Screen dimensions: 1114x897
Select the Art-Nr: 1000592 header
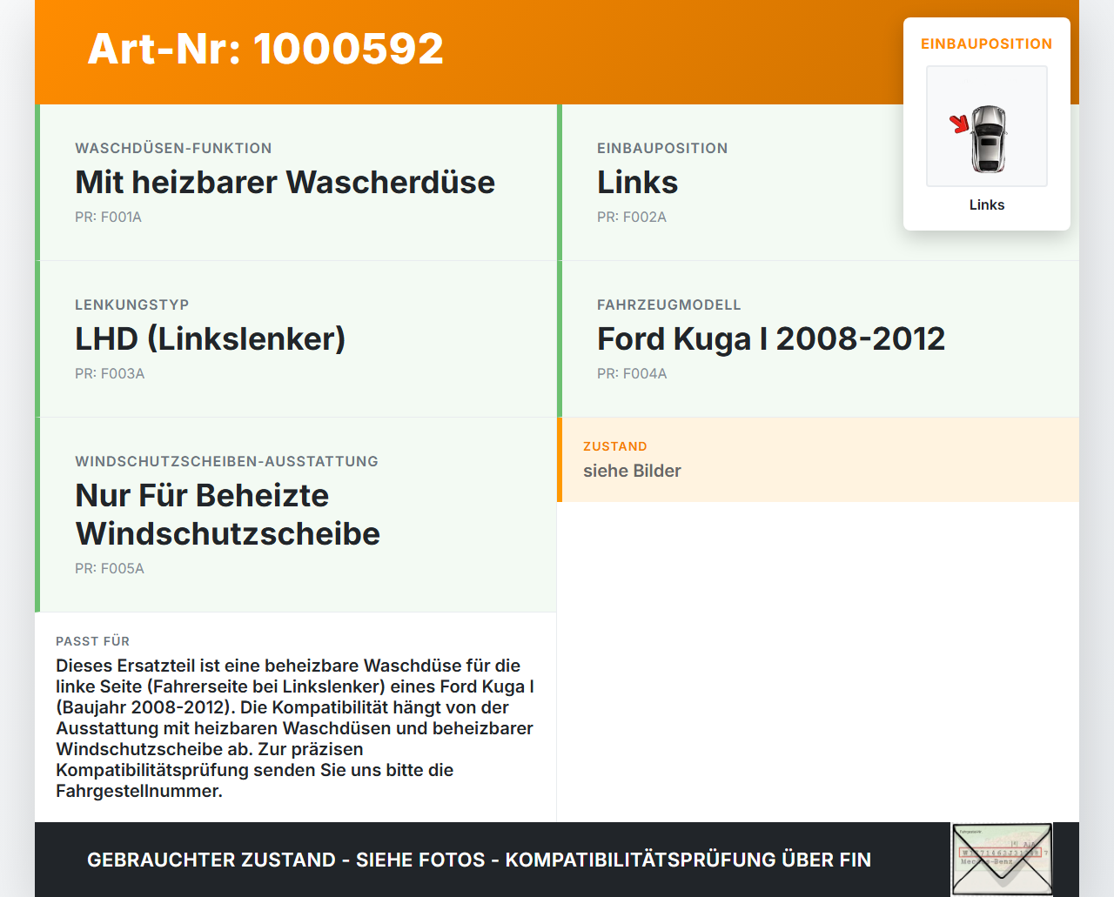click(265, 50)
